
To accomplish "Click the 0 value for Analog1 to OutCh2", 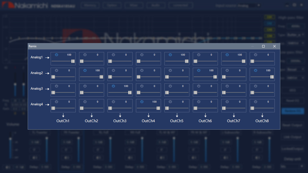I will [98, 55].
